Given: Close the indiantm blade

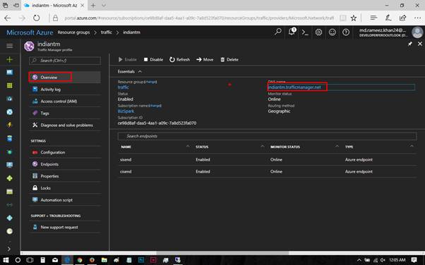Looking at the screenshot, I should (420, 44).
